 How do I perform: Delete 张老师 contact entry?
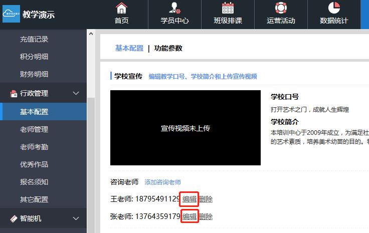[206, 216]
